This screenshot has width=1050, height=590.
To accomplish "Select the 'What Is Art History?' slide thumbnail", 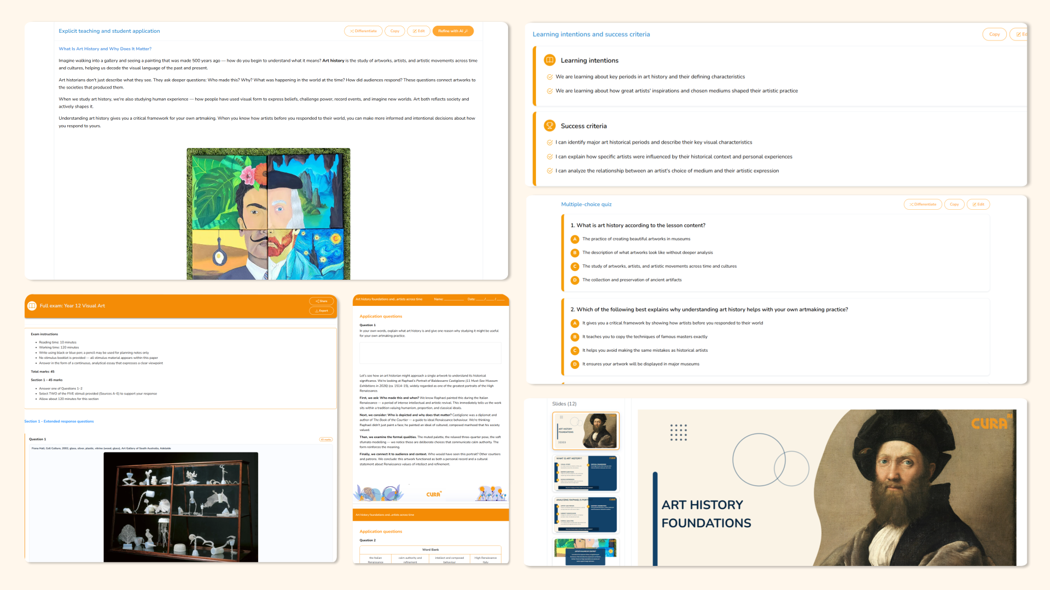I will coord(586,474).
